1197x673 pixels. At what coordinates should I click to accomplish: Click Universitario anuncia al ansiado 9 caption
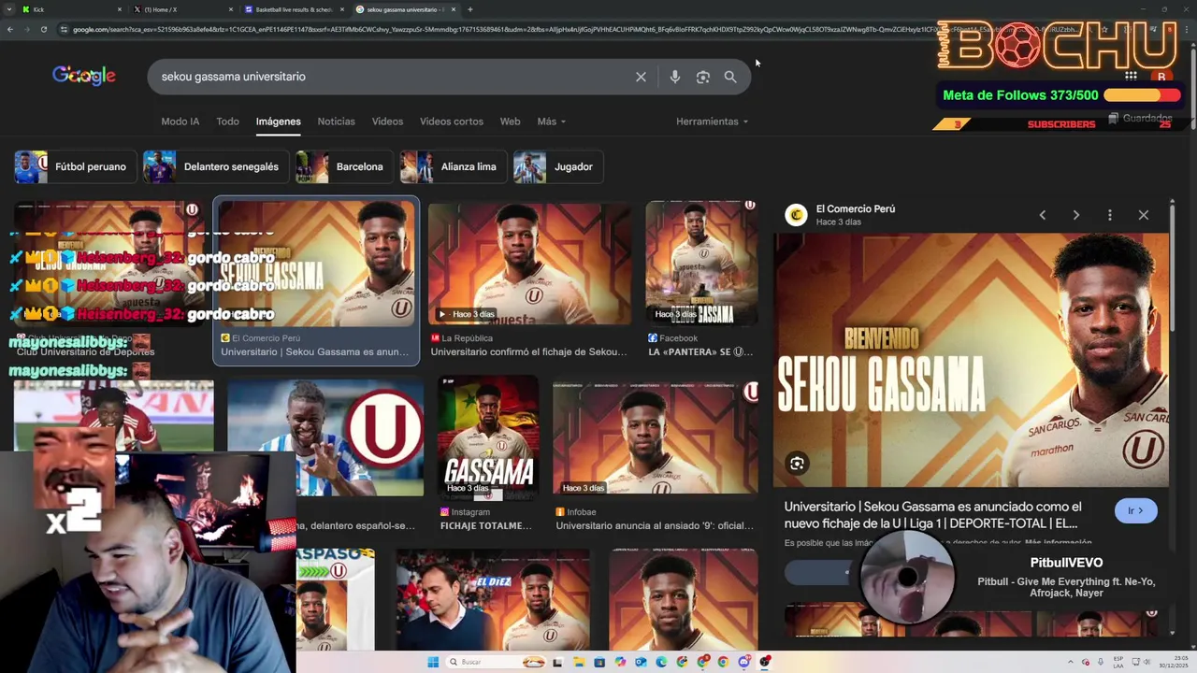pyautogui.click(x=655, y=526)
